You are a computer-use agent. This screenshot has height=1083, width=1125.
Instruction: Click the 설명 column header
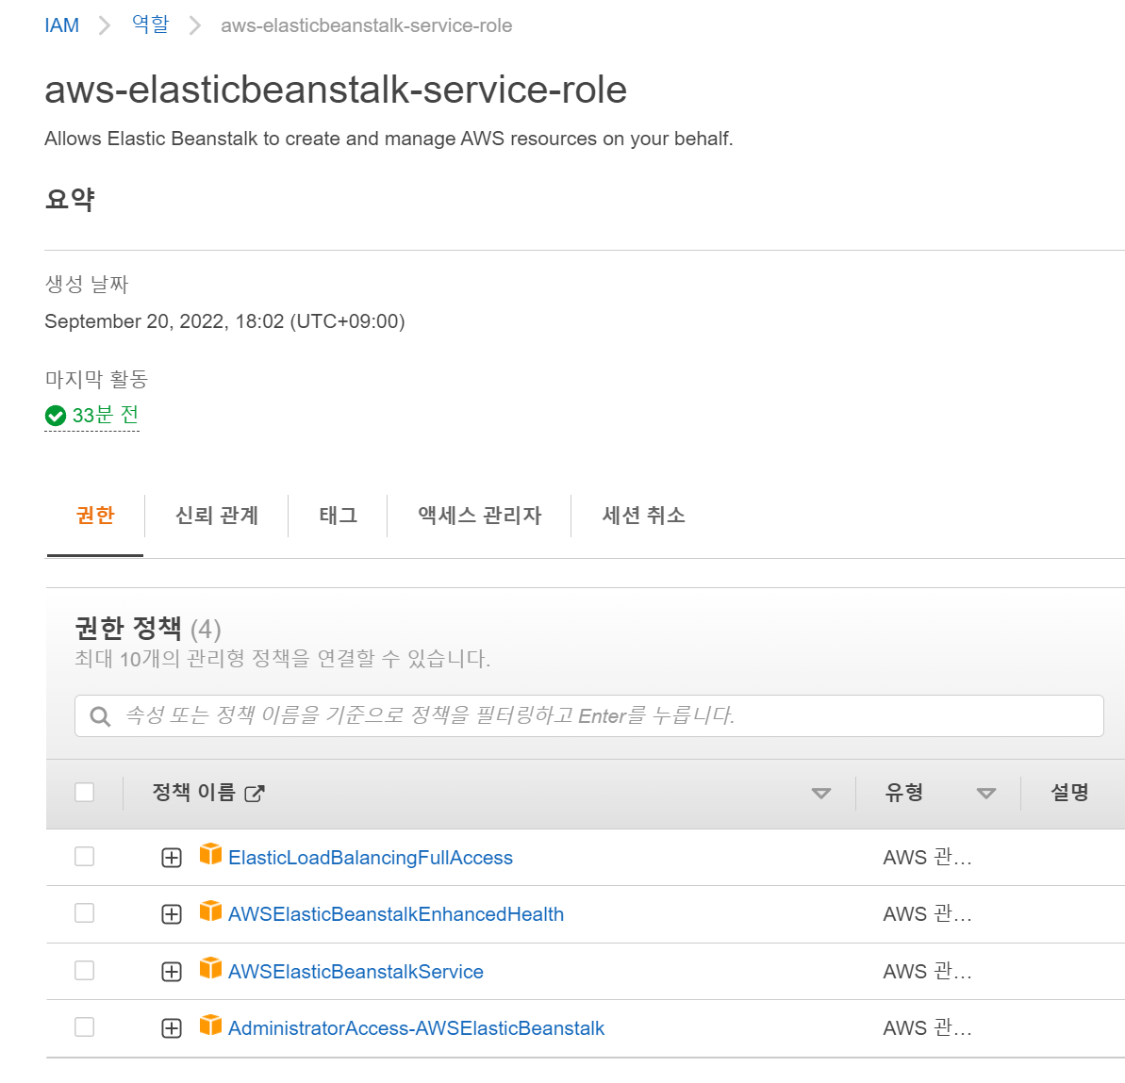tap(1069, 792)
